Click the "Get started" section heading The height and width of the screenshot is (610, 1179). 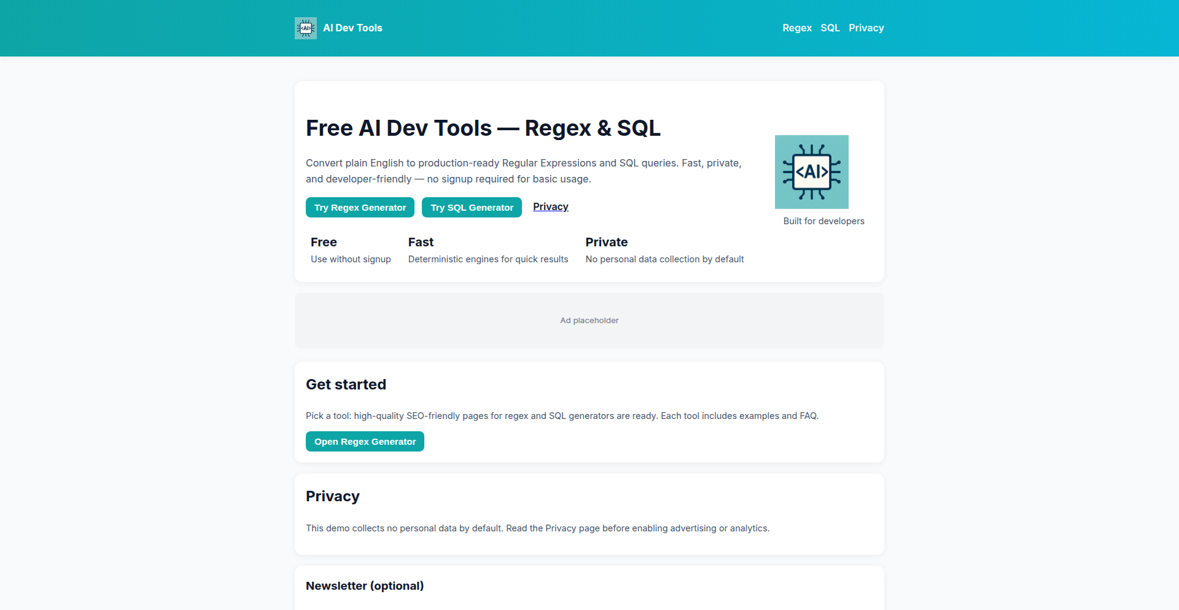coord(346,384)
